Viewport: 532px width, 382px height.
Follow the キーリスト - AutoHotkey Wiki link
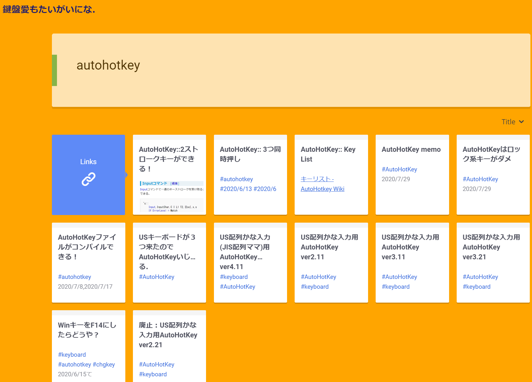322,184
